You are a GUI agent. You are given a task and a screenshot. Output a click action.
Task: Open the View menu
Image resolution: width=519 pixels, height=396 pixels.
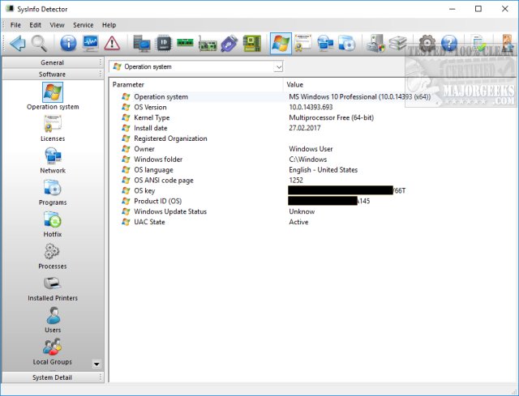coord(57,25)
